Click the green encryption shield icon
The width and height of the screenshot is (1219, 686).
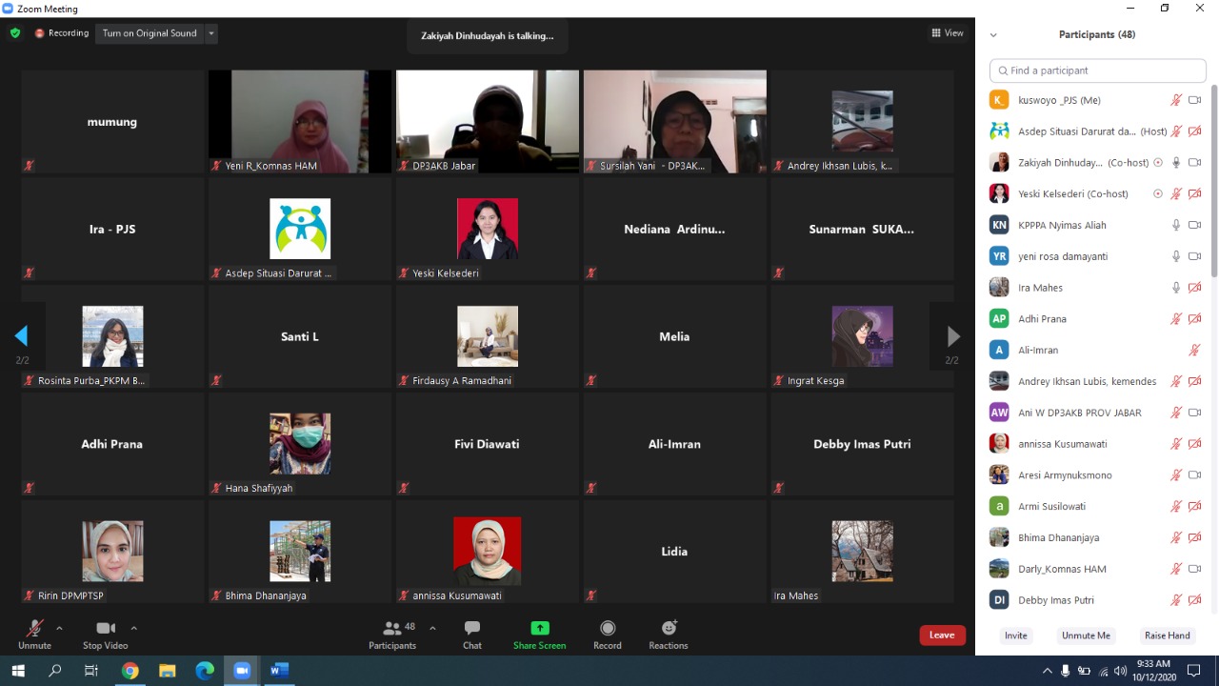point(15,33)
